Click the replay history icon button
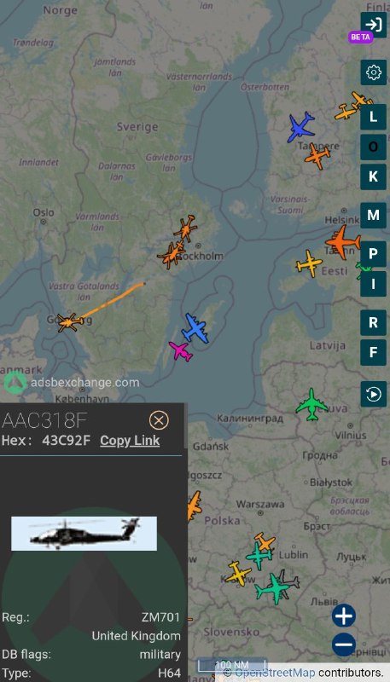The image size is (390, 682). (x=374, y=394)
